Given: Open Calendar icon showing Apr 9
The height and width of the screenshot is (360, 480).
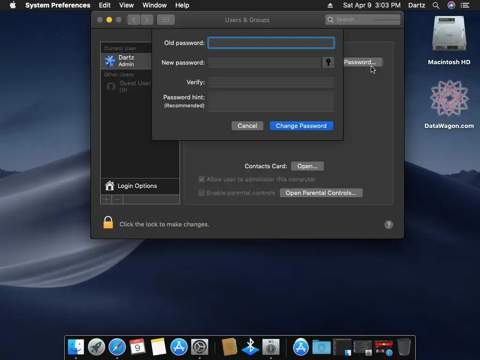Looking at the screenshot, I should pyautogui.click(x=137, y=347).
